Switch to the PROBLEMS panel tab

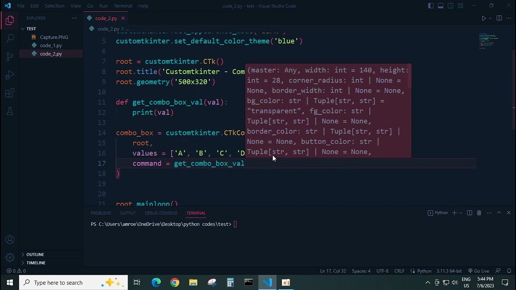tap(101, 213)
